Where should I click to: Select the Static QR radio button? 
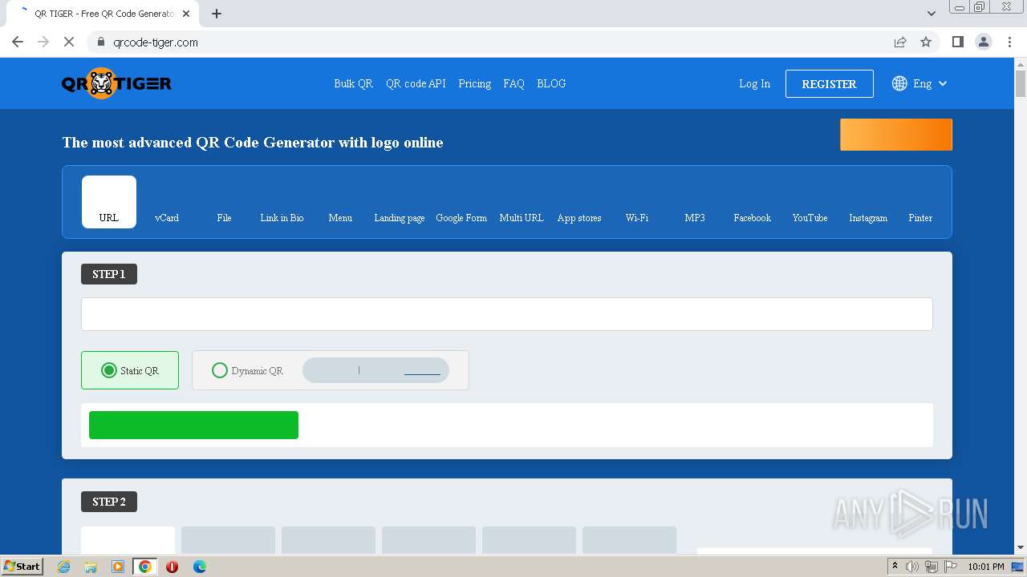click(109, 370)
